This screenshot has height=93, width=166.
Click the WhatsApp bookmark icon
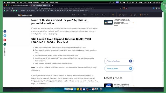14,11
